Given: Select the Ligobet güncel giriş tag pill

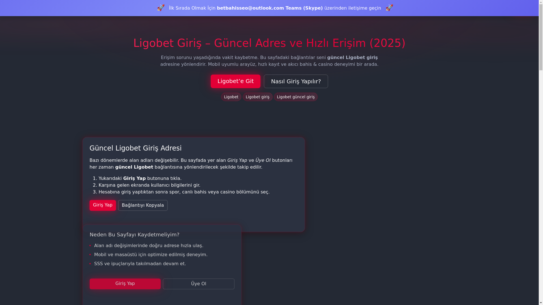Looking at the screenshot, I should coord(296,97).
